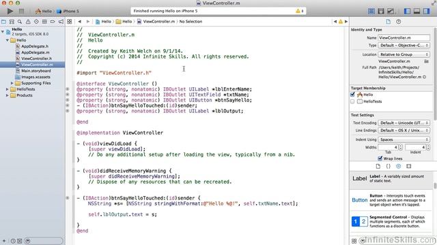Expand the Products group
The height and width of the screenshot is (245, 437).
coord(8,95)
